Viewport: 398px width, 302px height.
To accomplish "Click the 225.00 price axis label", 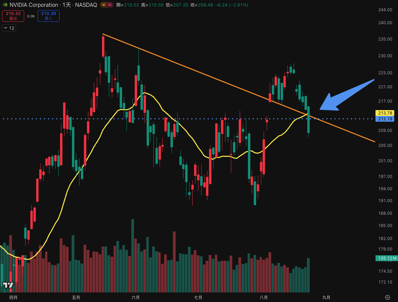I will point(385,73).
